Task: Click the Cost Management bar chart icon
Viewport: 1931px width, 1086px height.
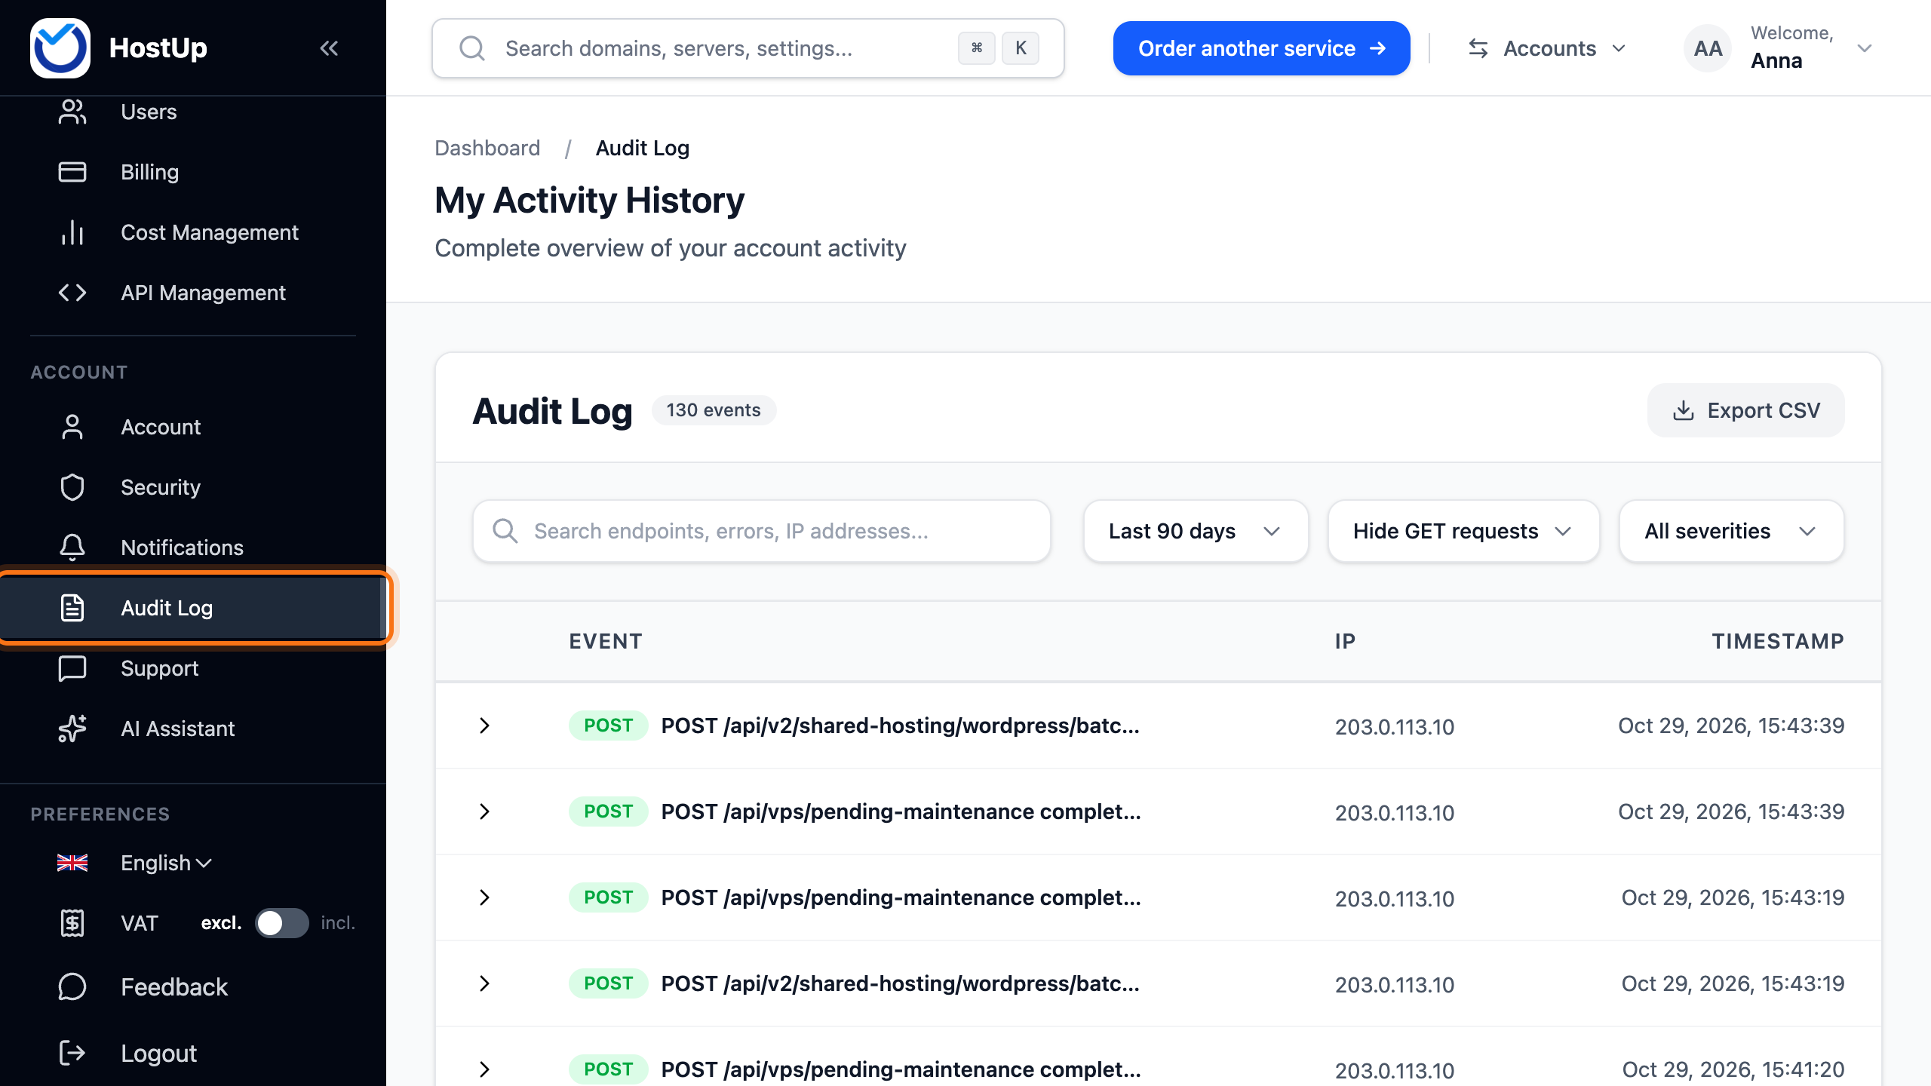Action: point(72,232)
